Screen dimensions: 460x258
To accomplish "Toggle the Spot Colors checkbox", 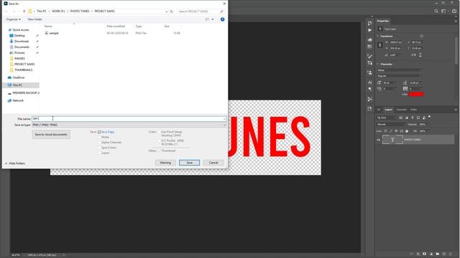I will click(99, 148).
